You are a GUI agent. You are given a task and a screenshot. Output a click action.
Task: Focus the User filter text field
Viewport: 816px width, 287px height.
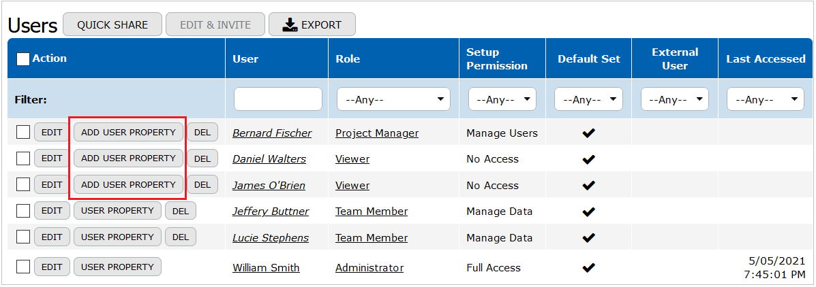tap(278, 99)
